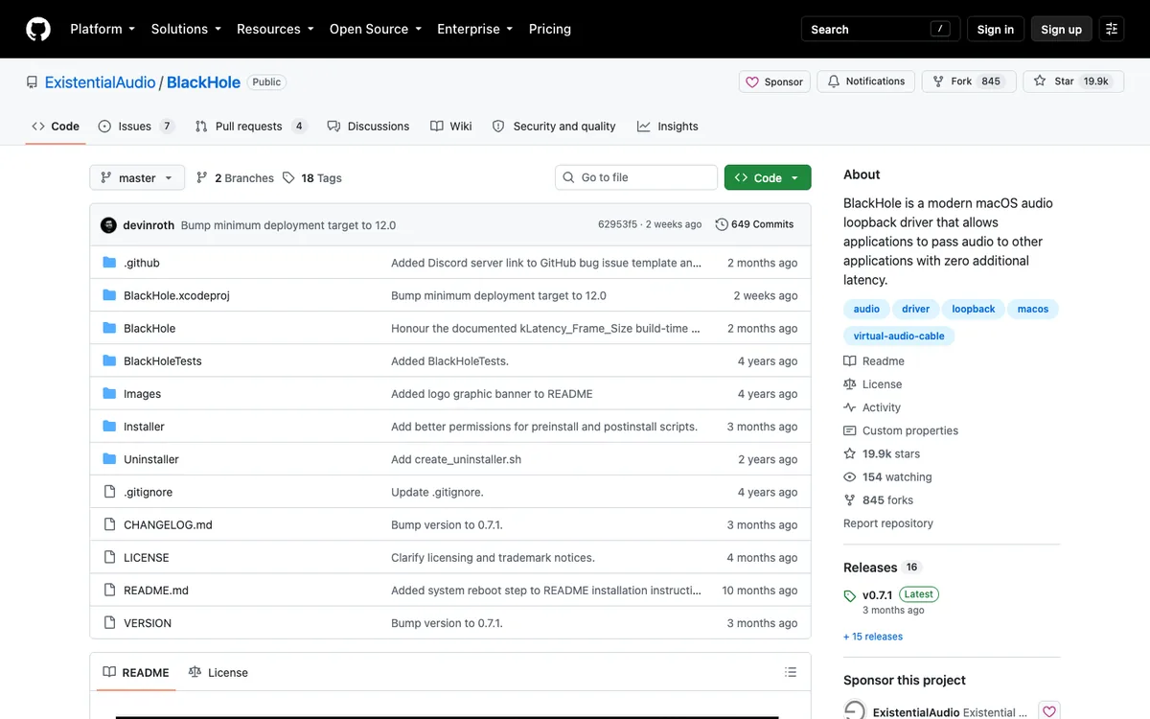Open the ExistentialAudio owner link
The height and width of the screenshot is (719, 1150).
101,82
